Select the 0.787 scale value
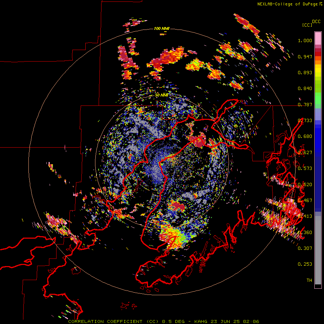This screenshot has height=324, width=324. coord(305,104)
